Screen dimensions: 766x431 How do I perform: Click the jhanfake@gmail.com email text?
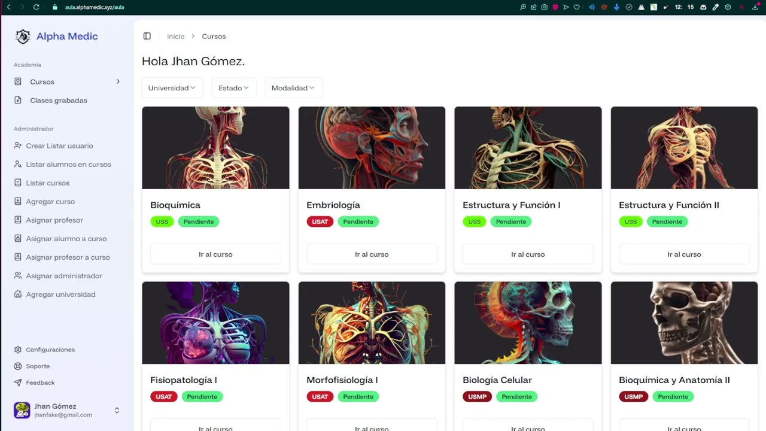(63, 415)
